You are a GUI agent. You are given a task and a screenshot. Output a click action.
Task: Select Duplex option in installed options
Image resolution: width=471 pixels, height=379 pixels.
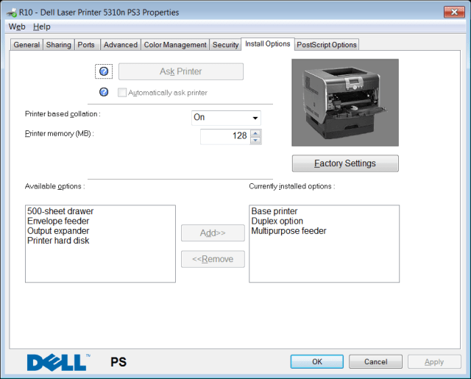[277, 221]
